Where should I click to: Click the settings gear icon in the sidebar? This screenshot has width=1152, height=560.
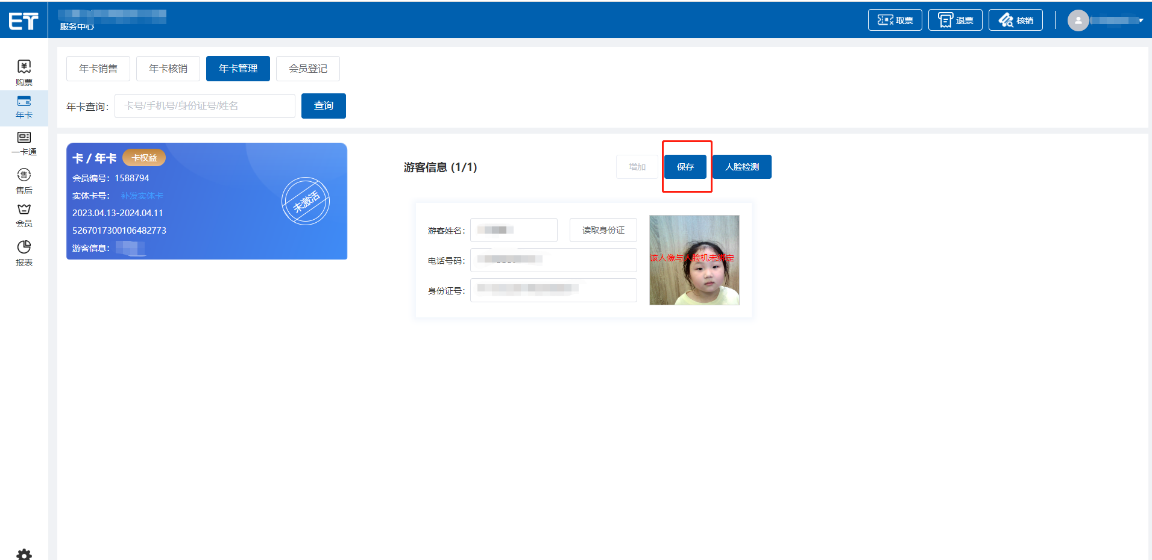24,554
